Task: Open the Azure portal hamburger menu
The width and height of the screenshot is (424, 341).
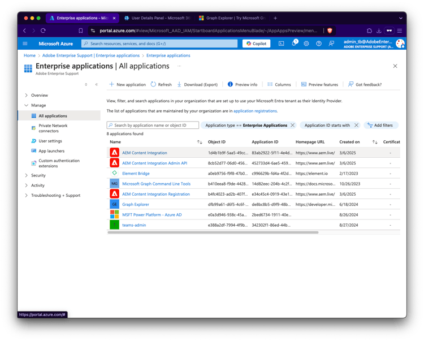Action: click(25, 44)
